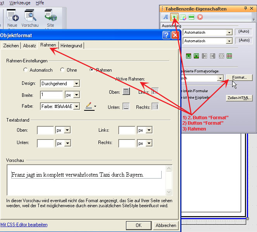Screen dimensions: 257x232
Task: Click the red play icon in properties panel
Action: pyautogui.click(x=200, y=17)
